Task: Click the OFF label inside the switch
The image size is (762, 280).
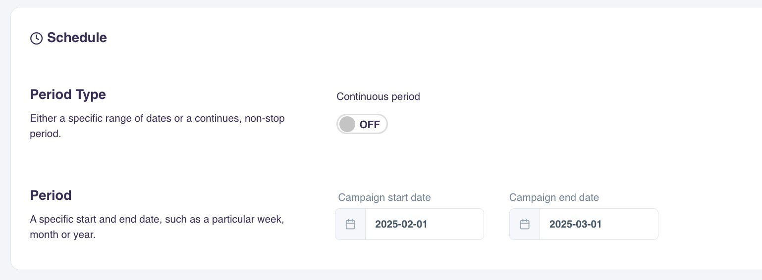Action: coord(370,125)
